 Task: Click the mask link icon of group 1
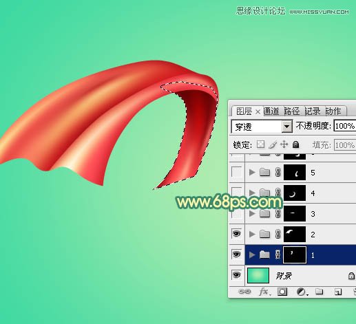[x=278, y=255]
